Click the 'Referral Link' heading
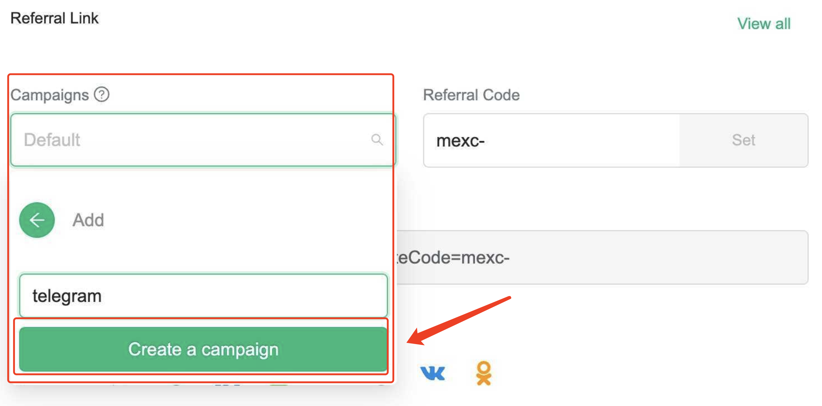 [x=55, y=18]
